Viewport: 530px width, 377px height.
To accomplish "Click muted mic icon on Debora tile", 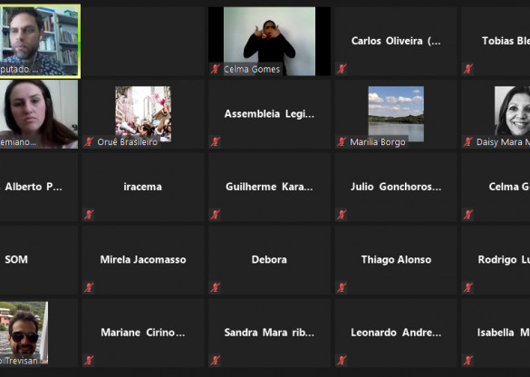I will click(216, 287).
